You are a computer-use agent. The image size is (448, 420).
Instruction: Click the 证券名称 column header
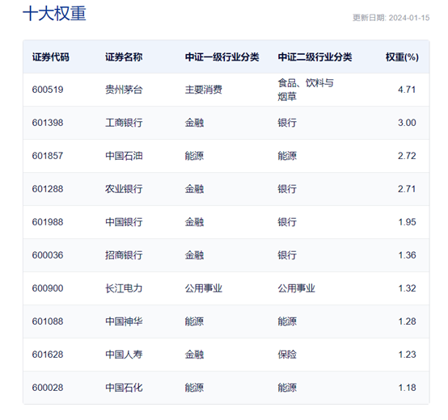(124, 57)
